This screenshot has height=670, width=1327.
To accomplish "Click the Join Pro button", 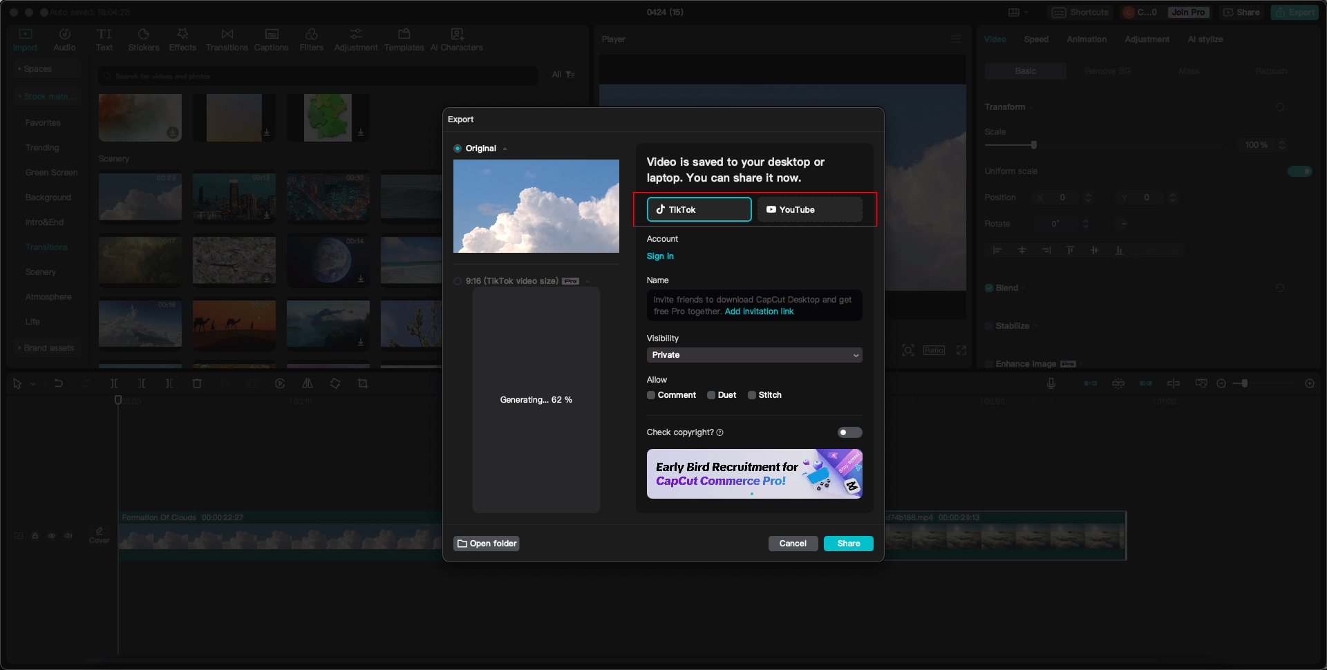I will coord(1188,12).
